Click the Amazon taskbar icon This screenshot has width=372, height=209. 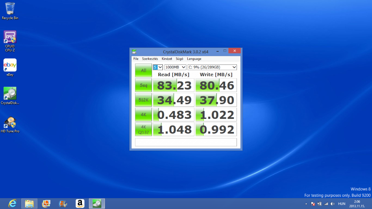coord(80,203)
